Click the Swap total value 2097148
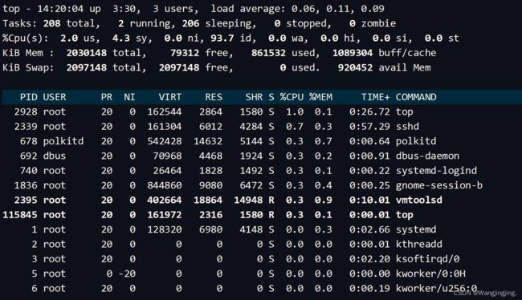Image resolution: width=522 pixels, height=300 pixels. click(86, 67)
